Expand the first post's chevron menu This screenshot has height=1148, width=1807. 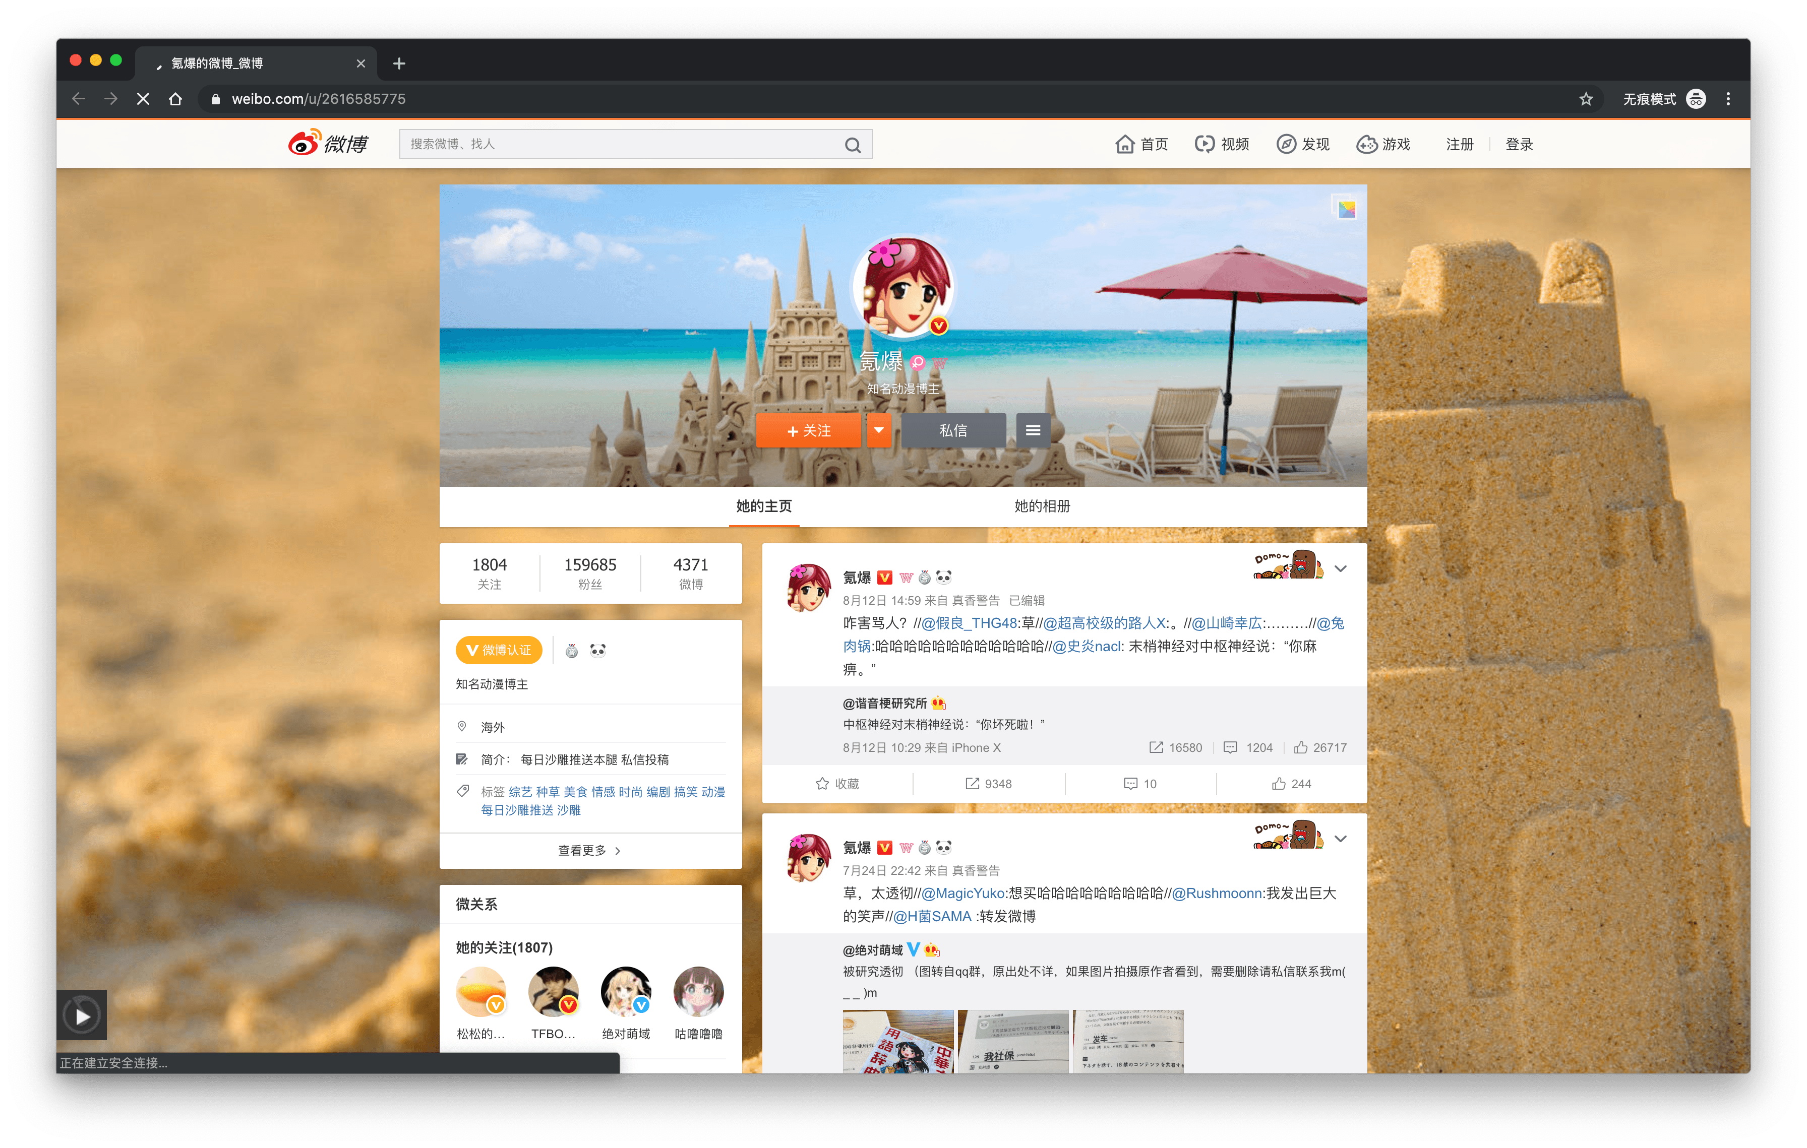[1340, 568]
